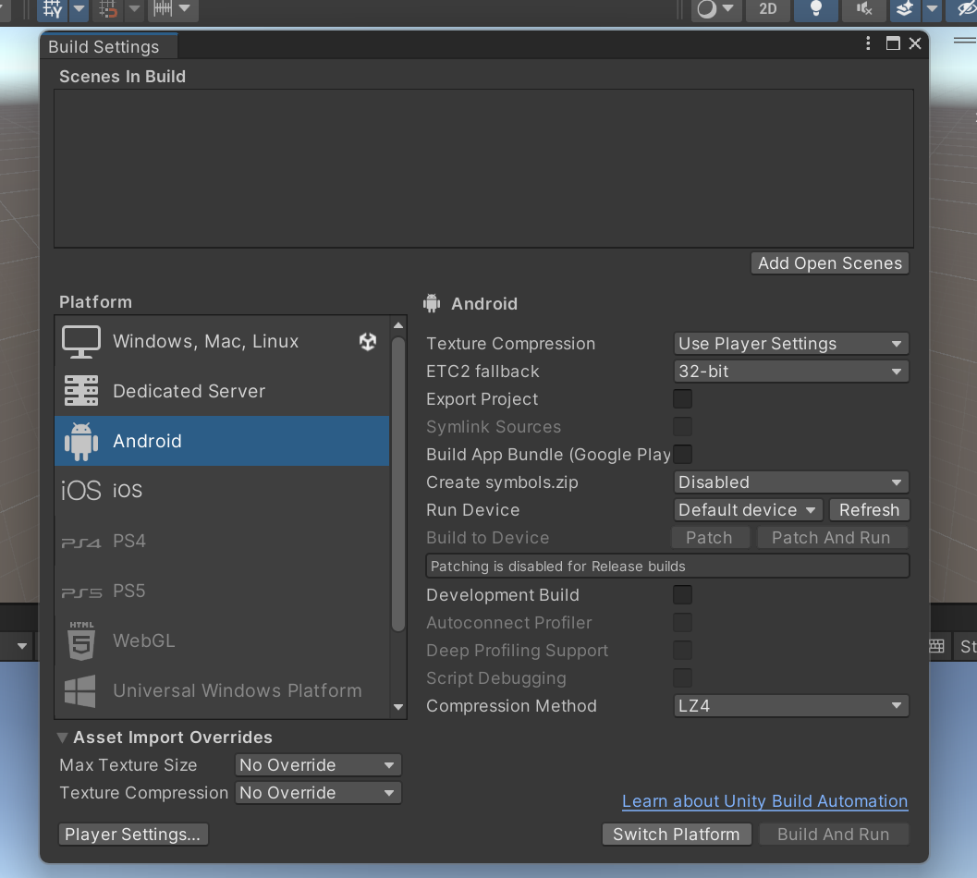
Task: Open Texture Compression override dropdown
Action: 318,793
